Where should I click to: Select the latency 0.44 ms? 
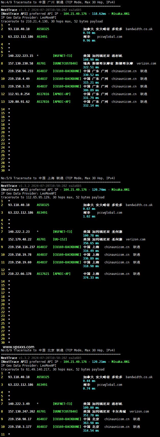89,381
